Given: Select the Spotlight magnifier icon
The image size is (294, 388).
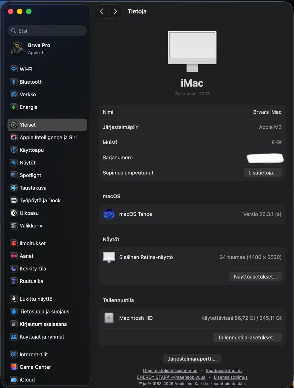Looking at the screenshot, I should [x=14, y=175].
